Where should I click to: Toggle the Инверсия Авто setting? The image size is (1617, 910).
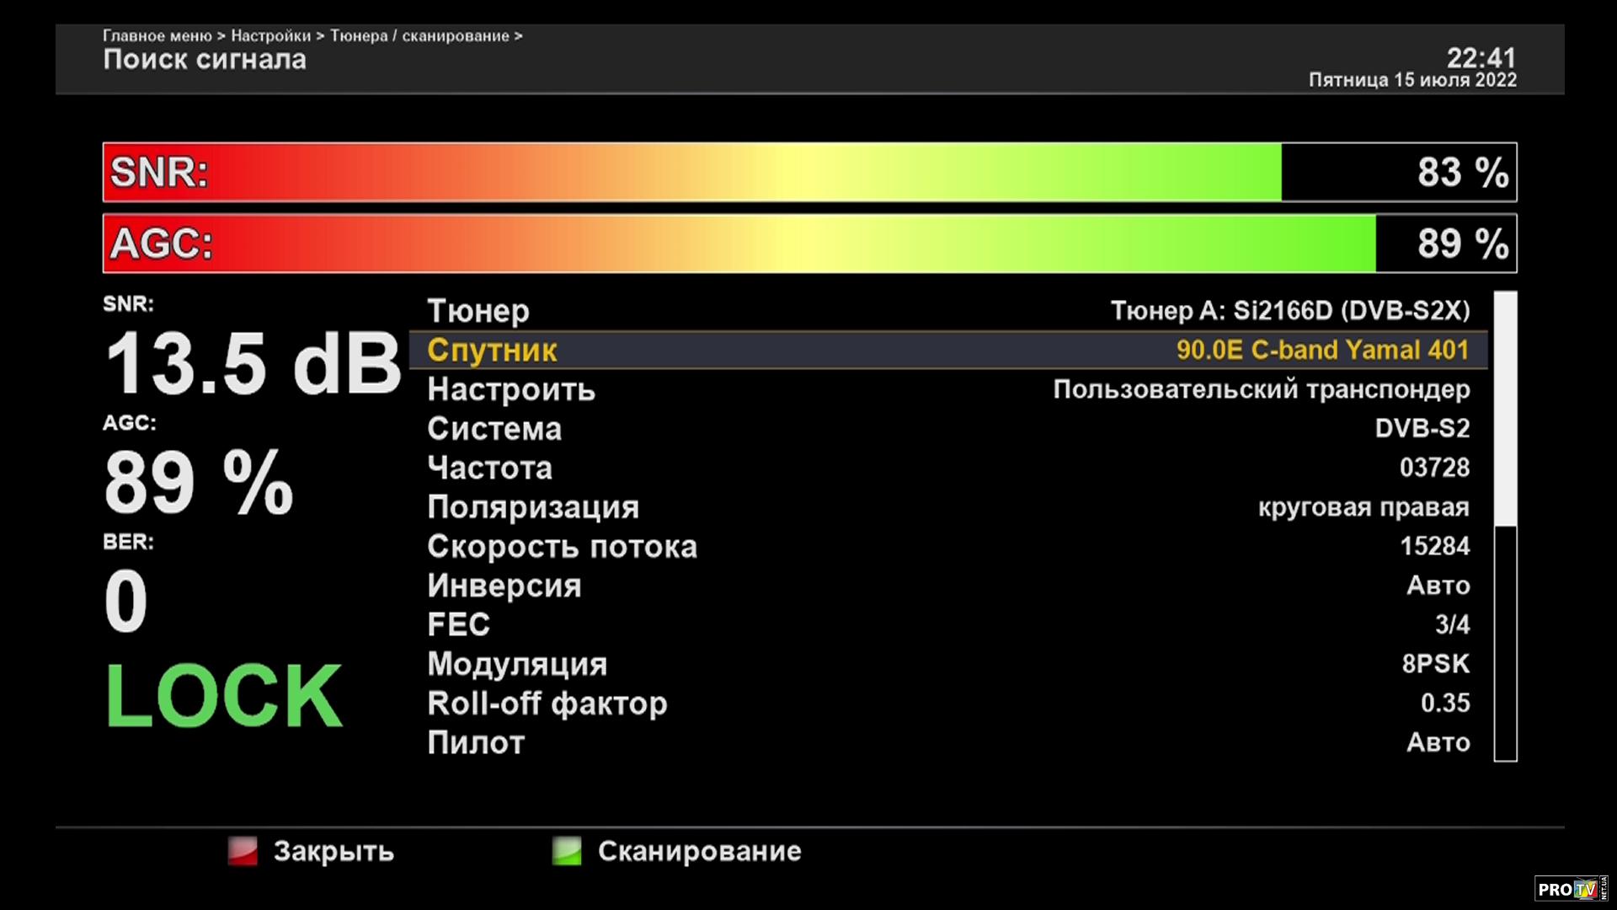(1438, 586)
